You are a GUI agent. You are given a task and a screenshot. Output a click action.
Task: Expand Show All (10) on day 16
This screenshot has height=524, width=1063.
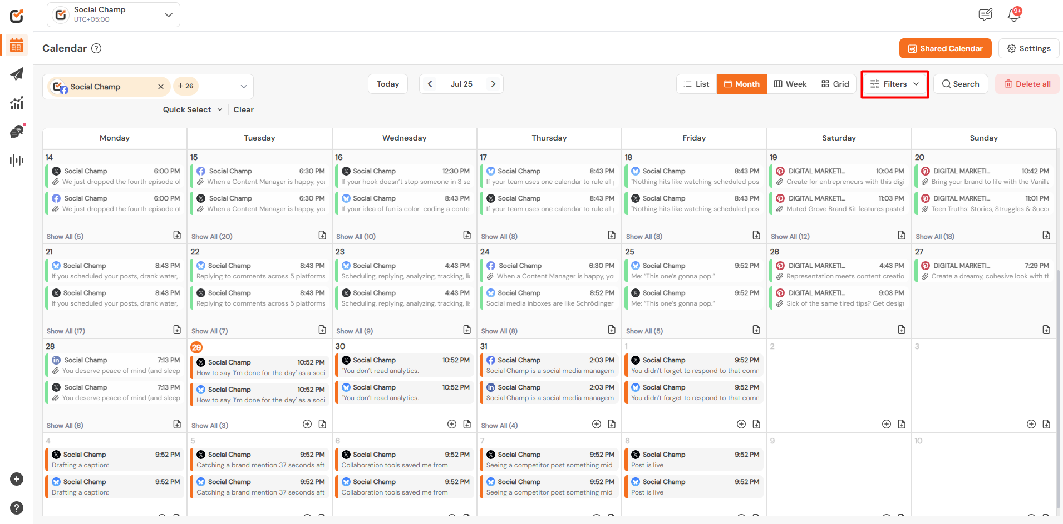coord(356,237)
